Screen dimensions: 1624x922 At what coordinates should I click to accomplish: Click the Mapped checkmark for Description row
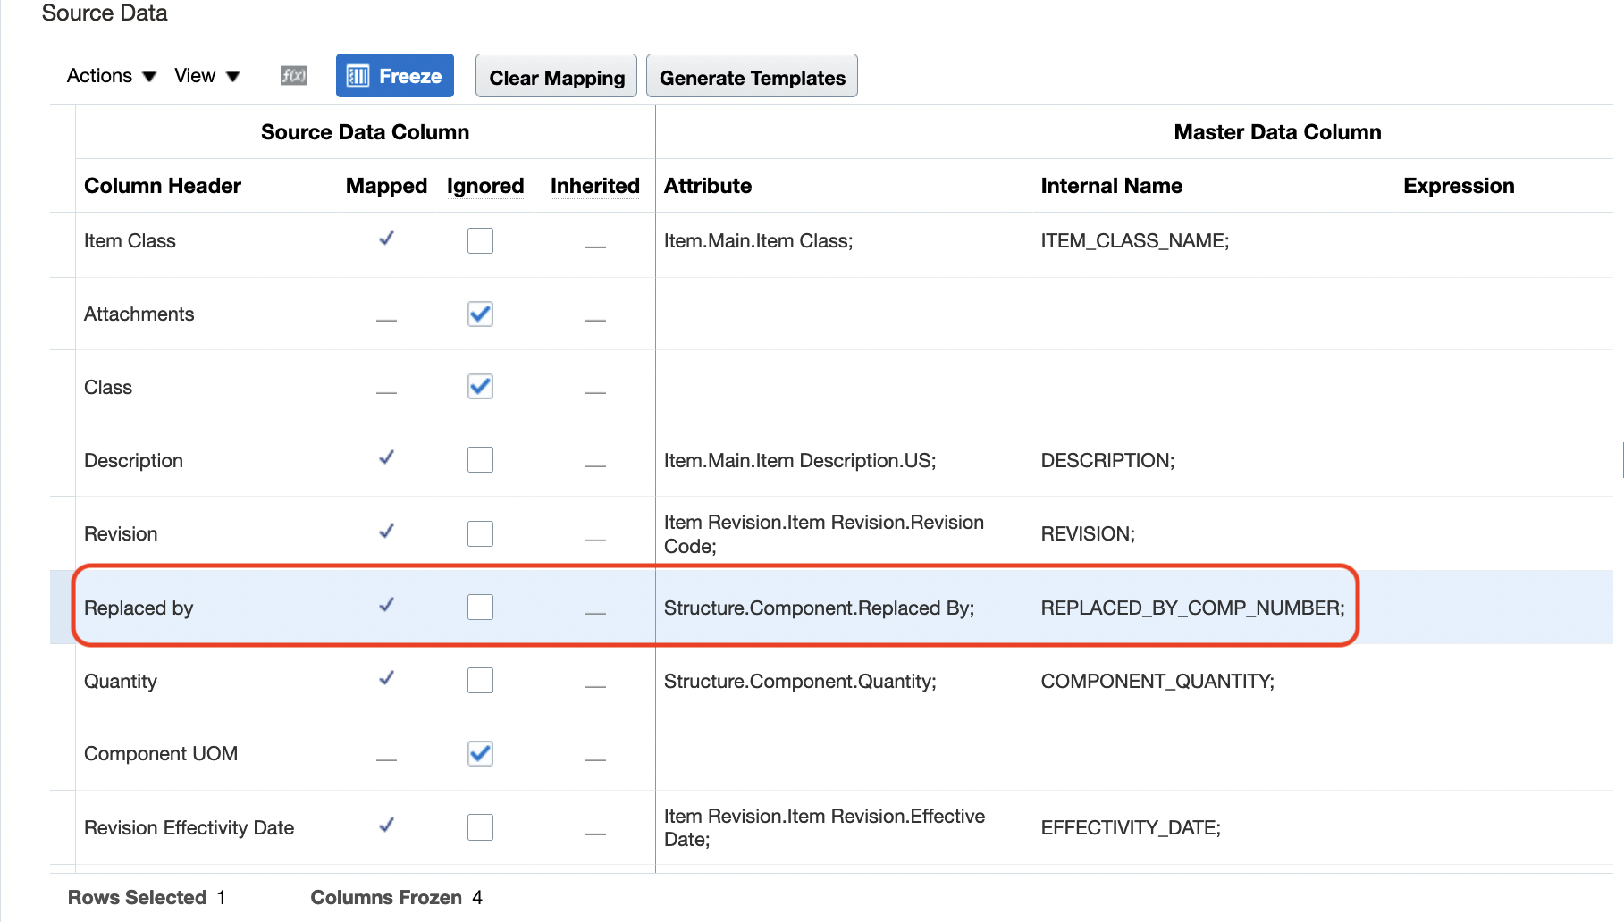pyautogui.click(x=386, y=458)
